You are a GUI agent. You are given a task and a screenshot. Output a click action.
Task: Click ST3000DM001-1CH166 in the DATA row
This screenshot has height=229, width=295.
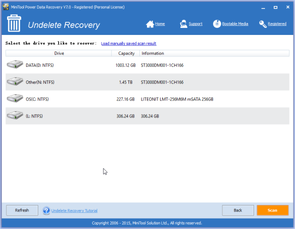162,65
